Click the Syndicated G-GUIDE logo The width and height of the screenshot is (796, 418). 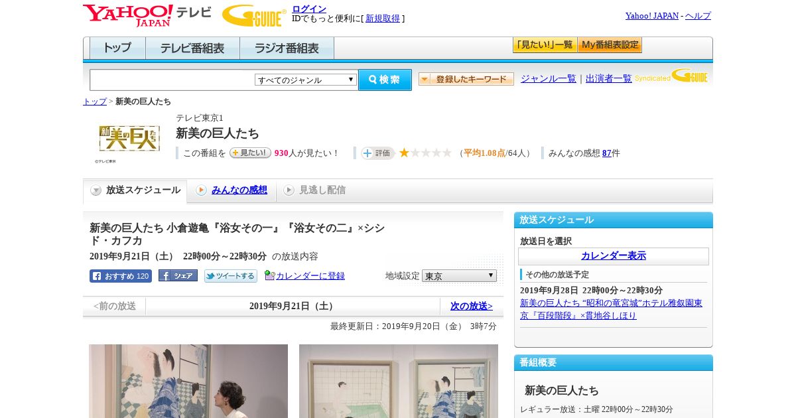pos(671,76)
